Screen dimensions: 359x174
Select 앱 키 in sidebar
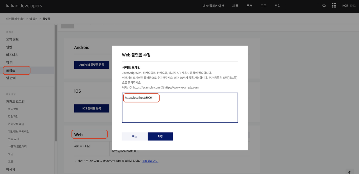(x=10, y=63)
